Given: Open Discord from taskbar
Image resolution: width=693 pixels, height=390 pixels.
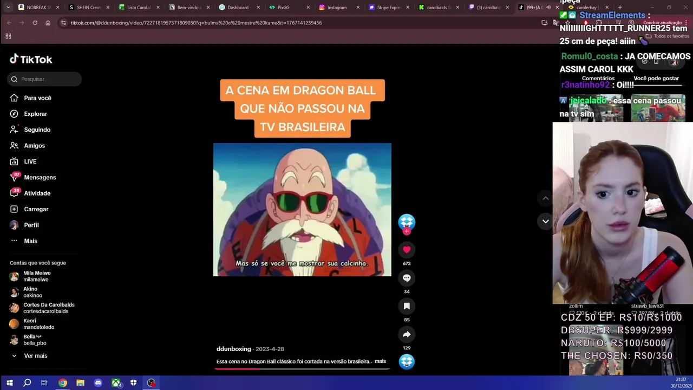Looking at the screenshot, I should pyautogui.click(x=98, y=383).
